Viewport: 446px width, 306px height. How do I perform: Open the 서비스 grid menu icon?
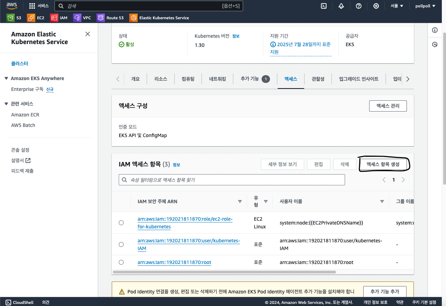point(32,6)
